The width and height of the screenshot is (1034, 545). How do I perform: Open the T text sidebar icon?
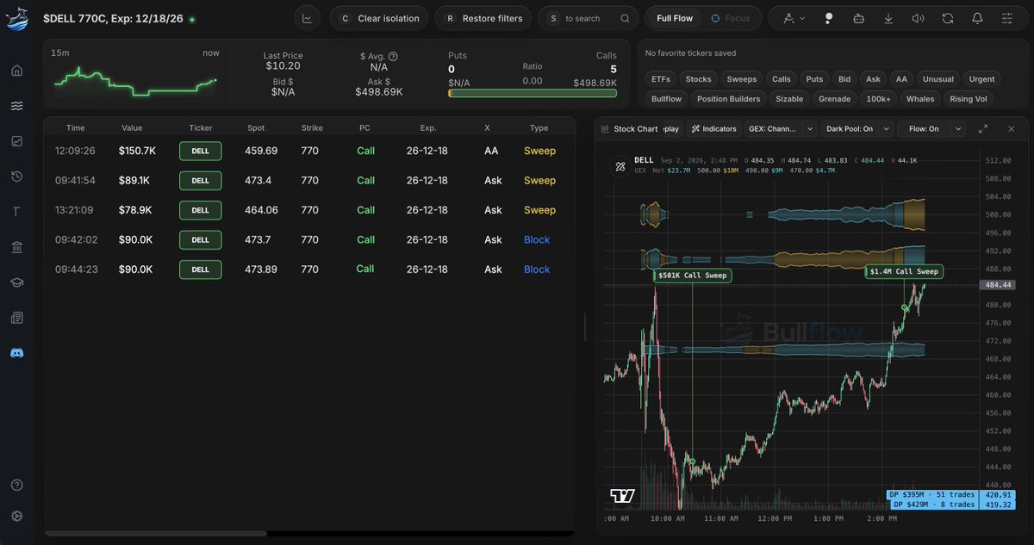click(x=17, y=212)
